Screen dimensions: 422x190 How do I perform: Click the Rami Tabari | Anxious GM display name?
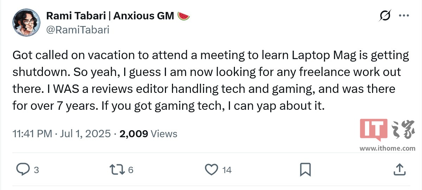point(110,16)
